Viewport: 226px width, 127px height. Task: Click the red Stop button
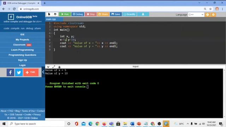91,14
